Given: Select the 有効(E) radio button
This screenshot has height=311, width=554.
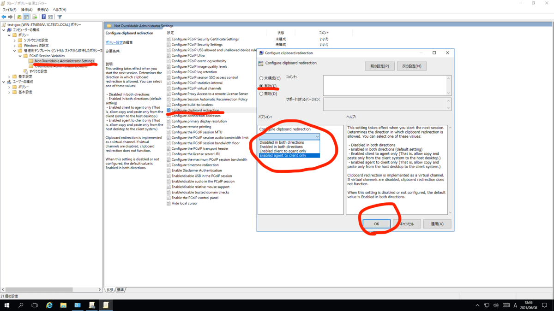Looking at the screenshot, I should (261, 86).
